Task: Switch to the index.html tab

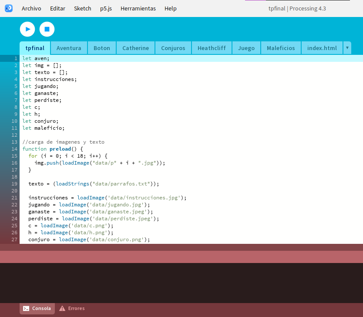Action: coord(322,48)
